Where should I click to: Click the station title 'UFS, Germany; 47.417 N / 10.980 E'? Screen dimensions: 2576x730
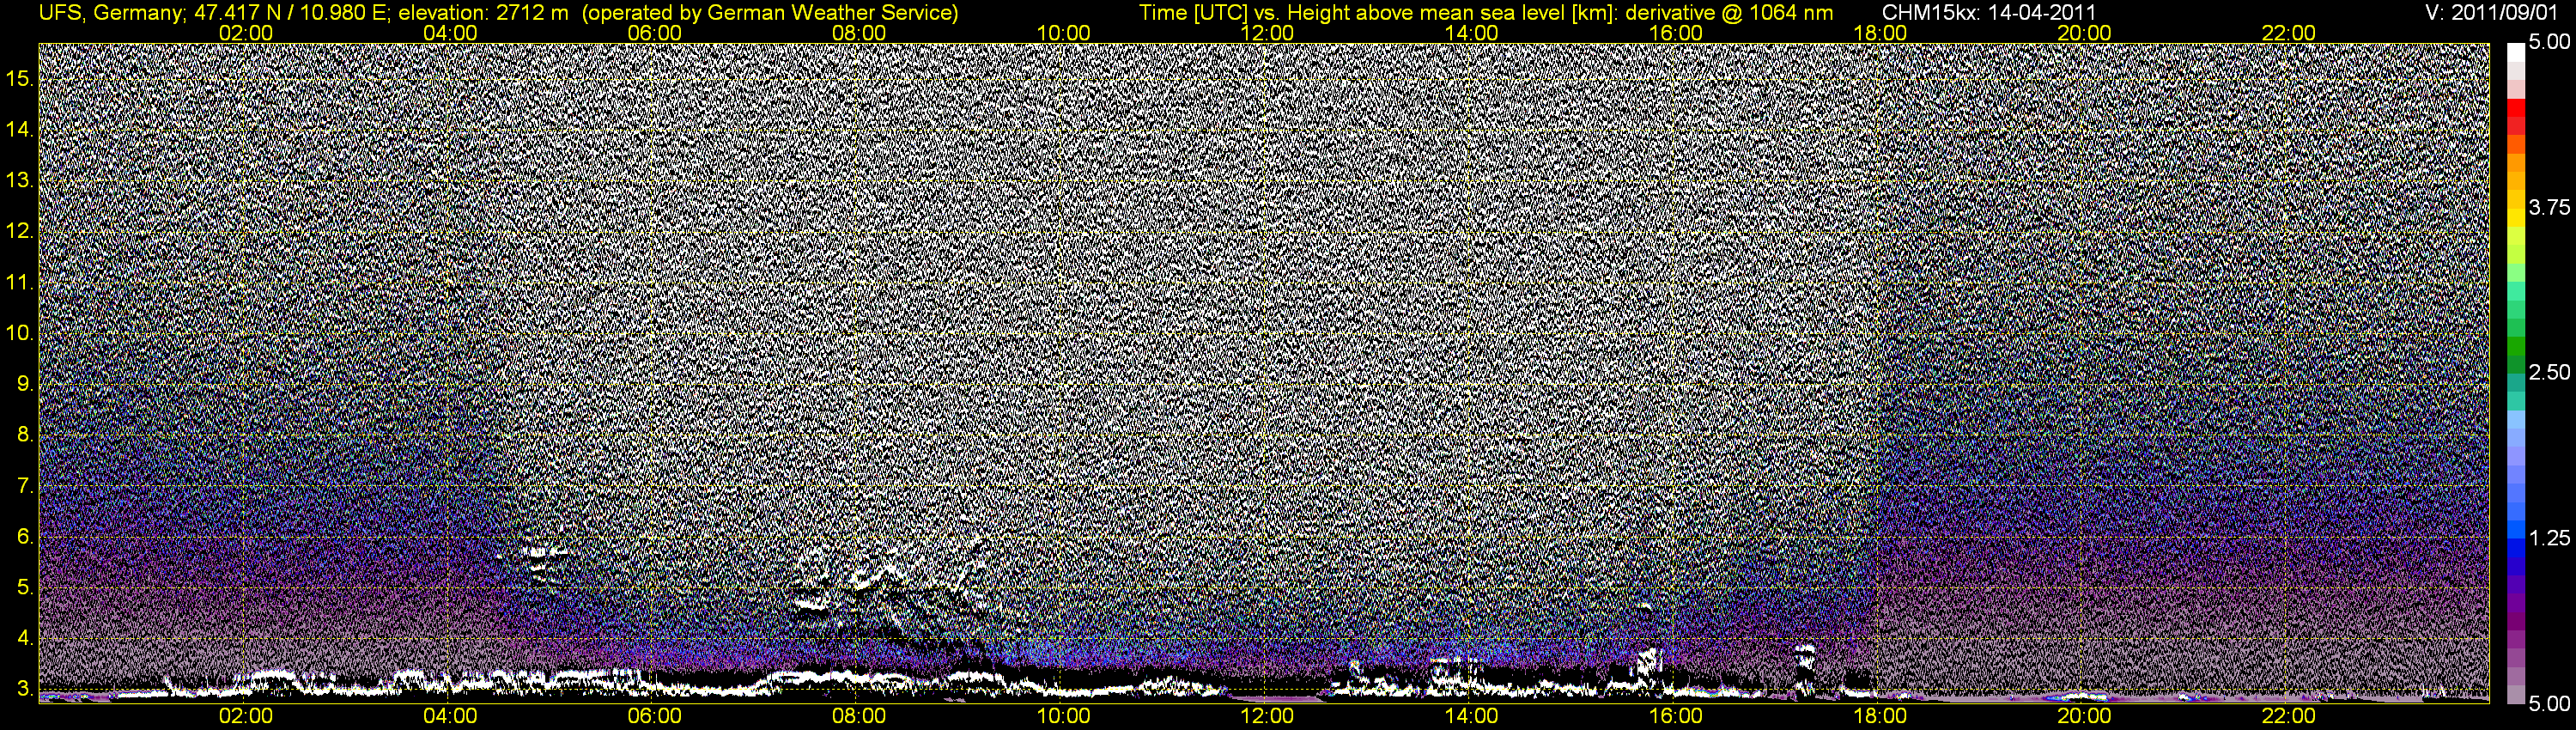coord(214,12)
